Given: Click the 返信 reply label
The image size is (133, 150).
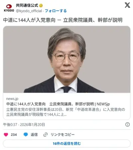Looking at the screenshot, I should coord(34,135).
